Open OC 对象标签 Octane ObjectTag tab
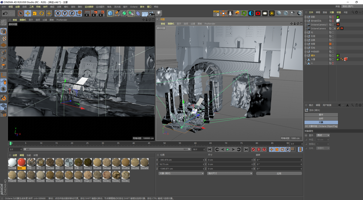 321,126
